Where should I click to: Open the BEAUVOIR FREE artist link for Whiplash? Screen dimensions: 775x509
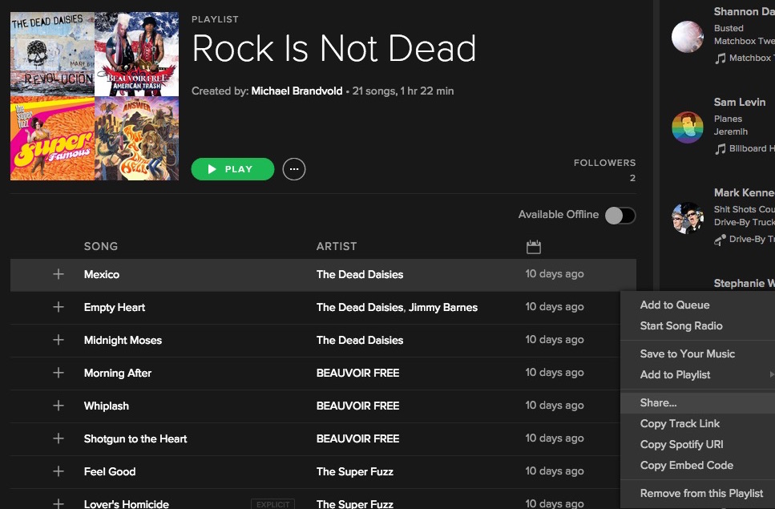point(357,406)
